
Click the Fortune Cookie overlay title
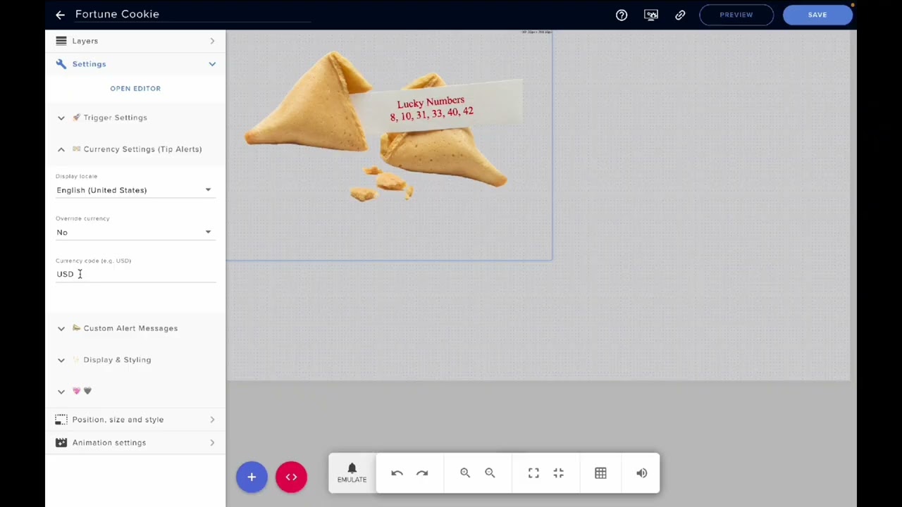(x=117, y=14)
